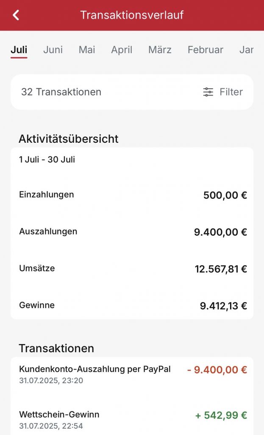The image size is (264, 435).
Task: Tap the + 542,99 € winnings amount
Action: pyautogui.click(x=221, y=415)
